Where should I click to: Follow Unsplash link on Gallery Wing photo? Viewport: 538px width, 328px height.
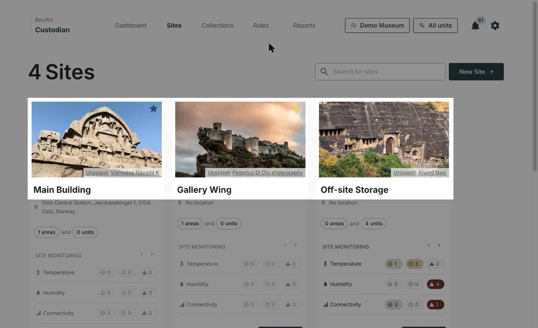[219, 173]
